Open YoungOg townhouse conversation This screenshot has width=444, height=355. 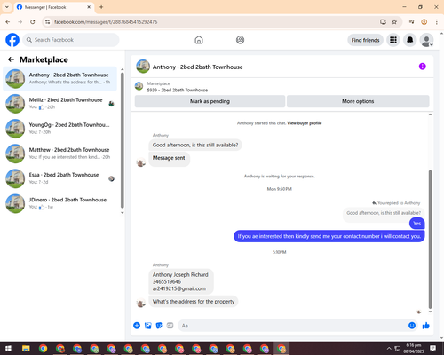click(x=60, y=129)
